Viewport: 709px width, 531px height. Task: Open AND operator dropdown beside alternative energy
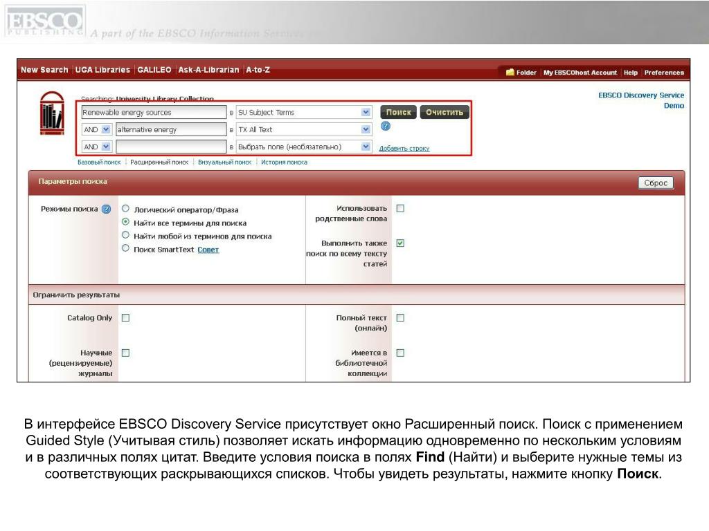click(97, 129)
